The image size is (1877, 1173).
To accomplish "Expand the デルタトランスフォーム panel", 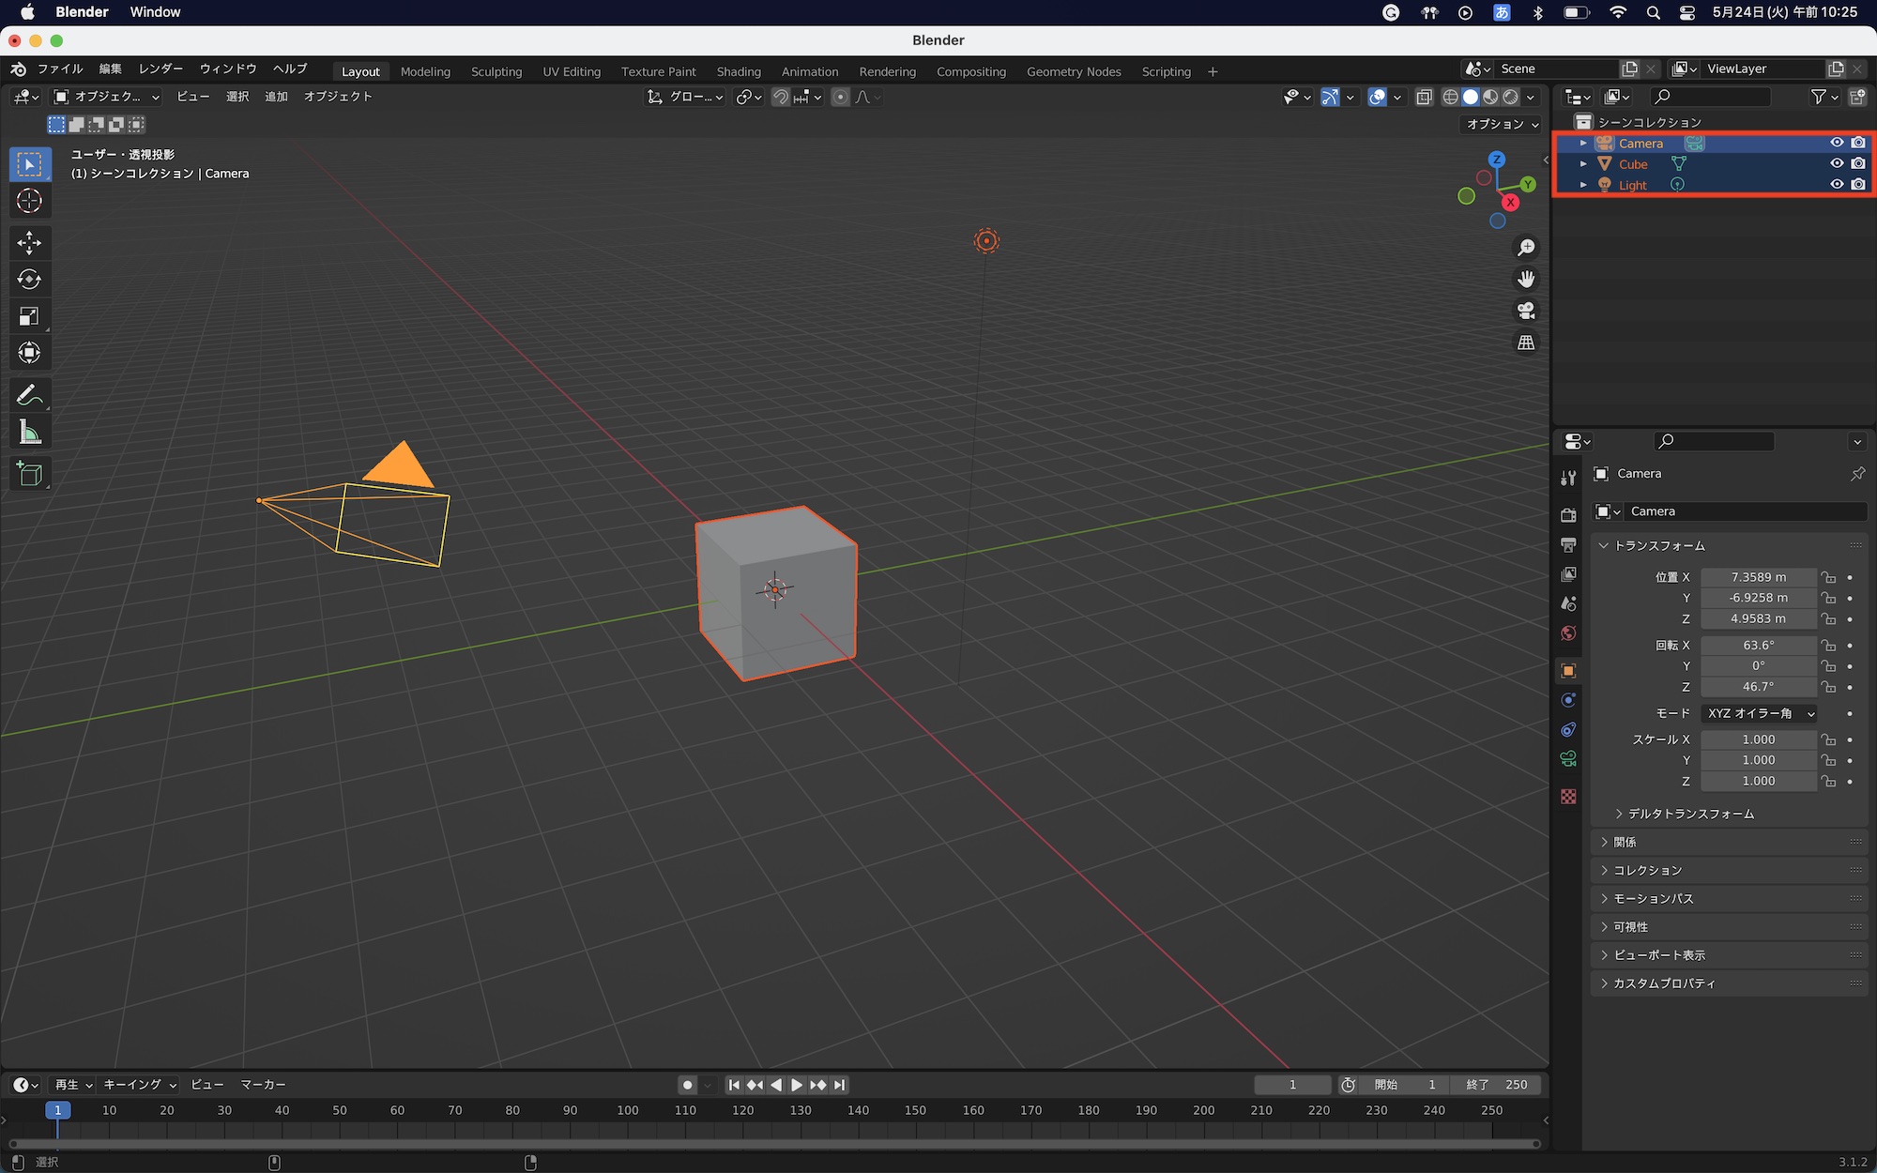I will 1690,814.
